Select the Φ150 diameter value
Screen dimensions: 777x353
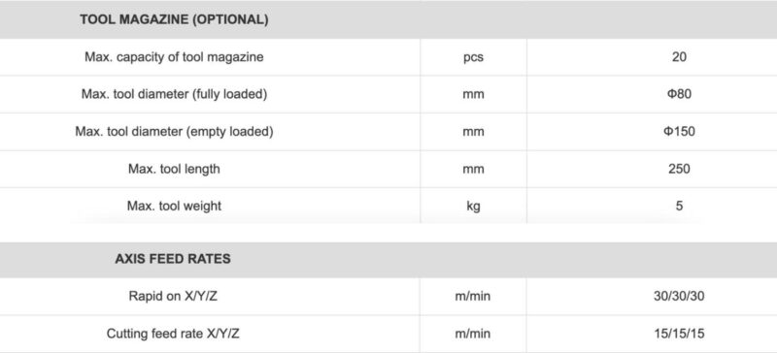pos(679,131)
